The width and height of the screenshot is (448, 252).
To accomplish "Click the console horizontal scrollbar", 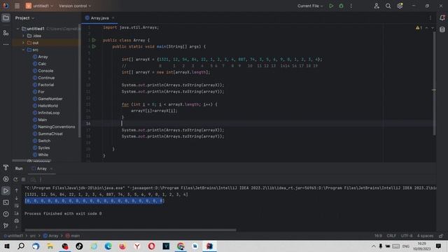I will [x=130, y=230].
